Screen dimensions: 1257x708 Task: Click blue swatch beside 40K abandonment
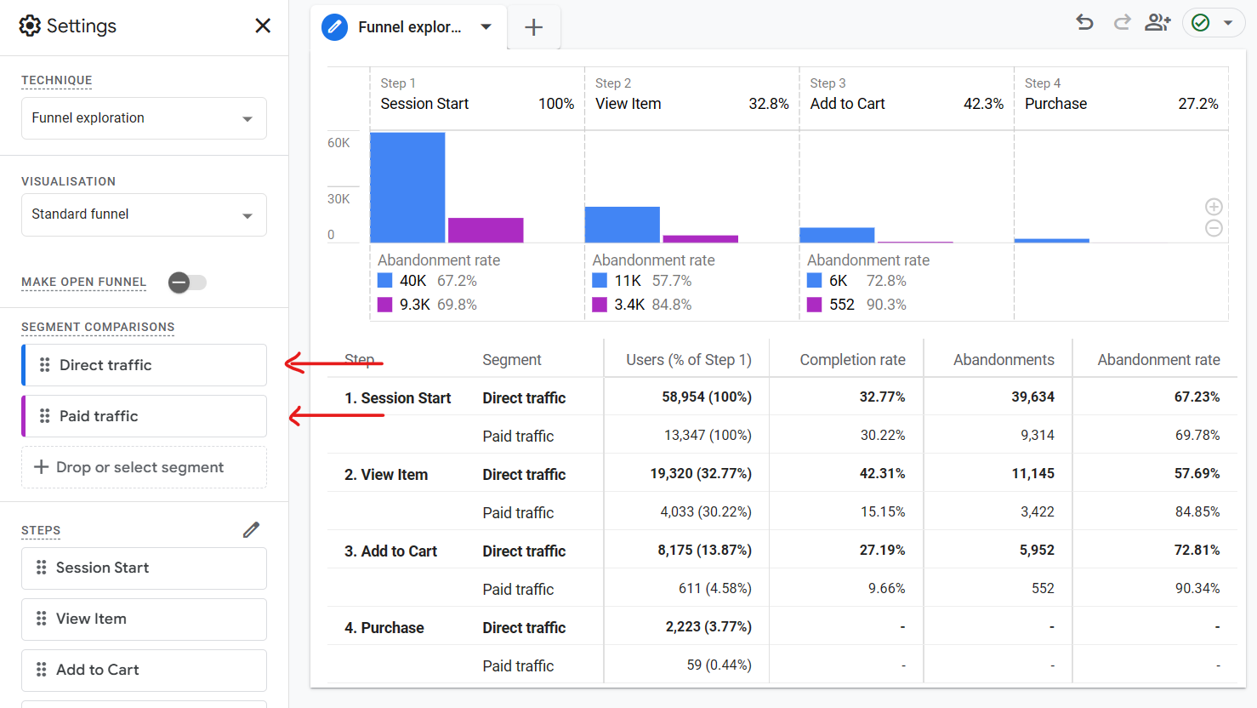tap(385, 280)
